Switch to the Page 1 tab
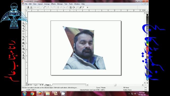 click(48, 85)
